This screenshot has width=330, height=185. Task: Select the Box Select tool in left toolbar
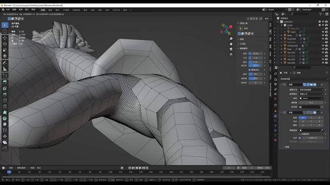(x=5, y=25)
